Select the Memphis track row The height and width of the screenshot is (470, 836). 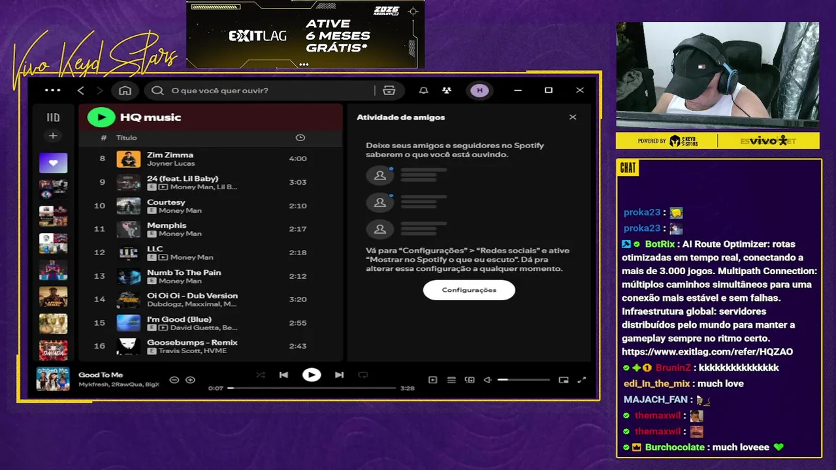[210, 229]
